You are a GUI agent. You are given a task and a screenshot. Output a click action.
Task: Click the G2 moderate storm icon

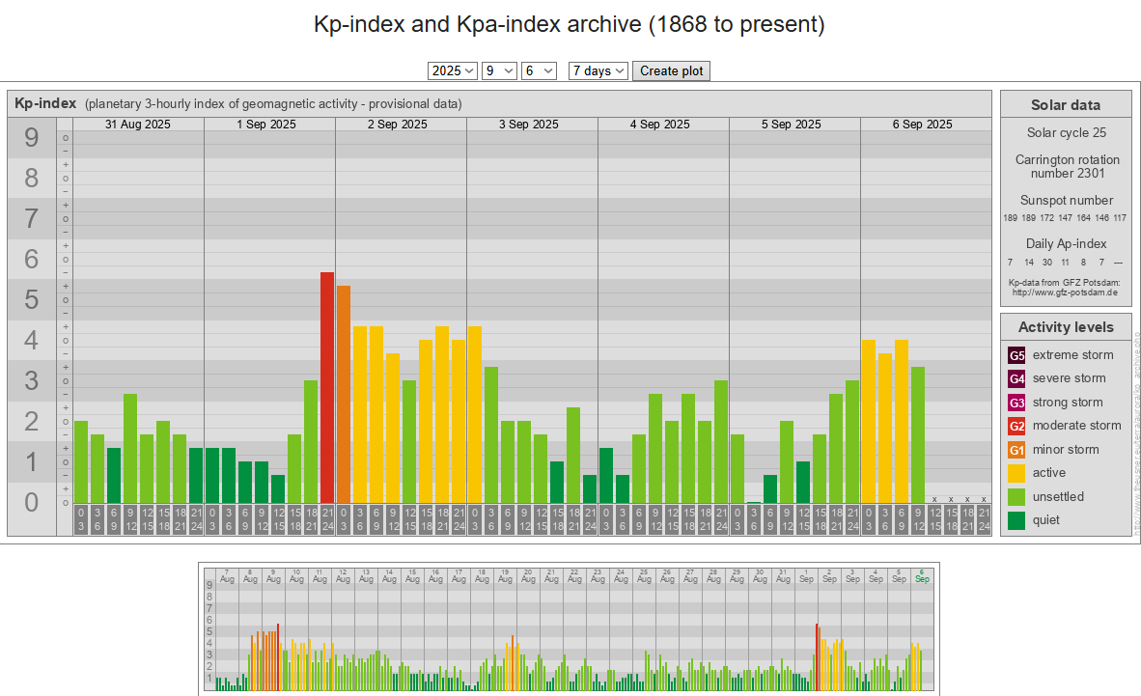coord(1016,426)
